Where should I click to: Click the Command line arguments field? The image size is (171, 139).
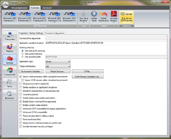[x=106, y=38]
